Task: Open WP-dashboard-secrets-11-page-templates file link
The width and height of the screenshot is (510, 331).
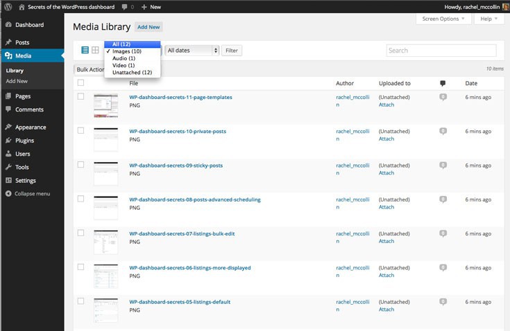Action: [180, 97]
